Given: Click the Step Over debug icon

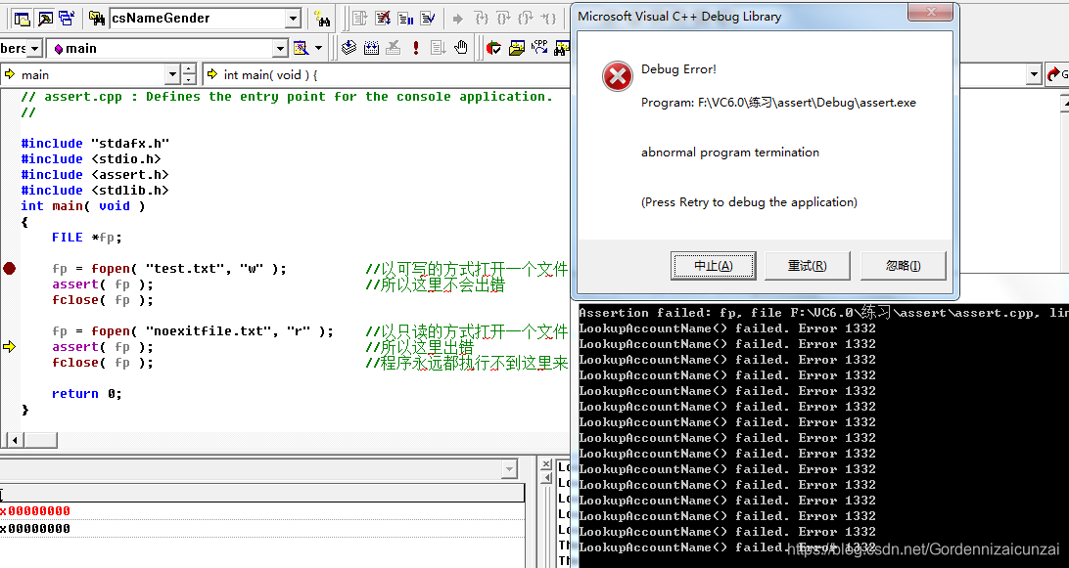Looking at the screenshot, I should point(502,19).
